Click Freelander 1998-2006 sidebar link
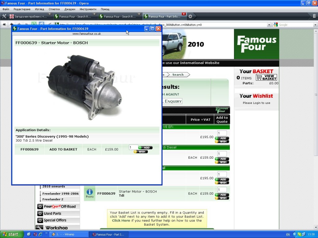The width and height of the screenshot is (318, 238). click(61, 193)
